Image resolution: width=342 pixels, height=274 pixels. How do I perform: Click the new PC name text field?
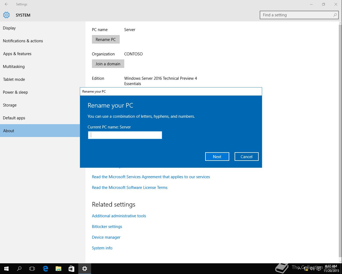click(x=125, y=135)
